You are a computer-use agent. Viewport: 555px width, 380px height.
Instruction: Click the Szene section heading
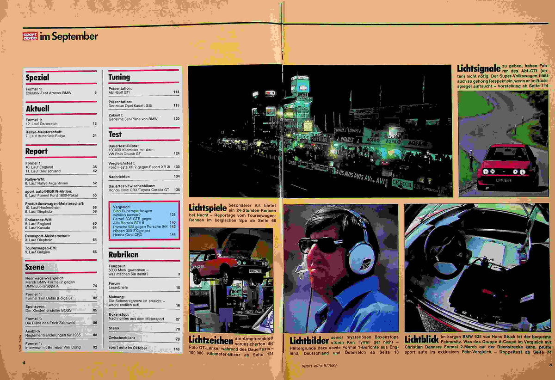click(x=35, y=267)
